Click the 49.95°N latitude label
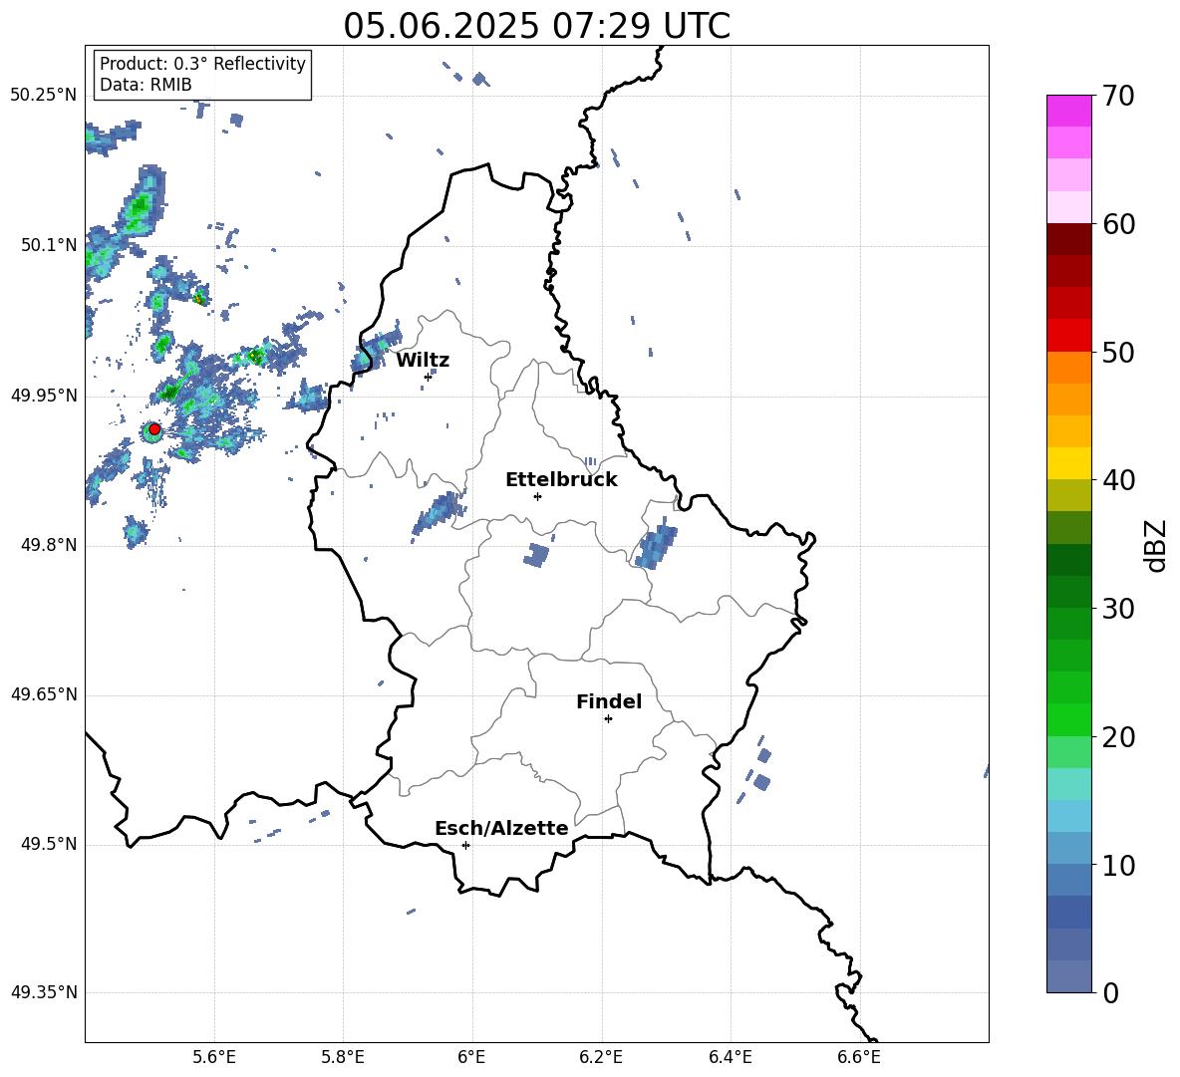 point(44,396)
